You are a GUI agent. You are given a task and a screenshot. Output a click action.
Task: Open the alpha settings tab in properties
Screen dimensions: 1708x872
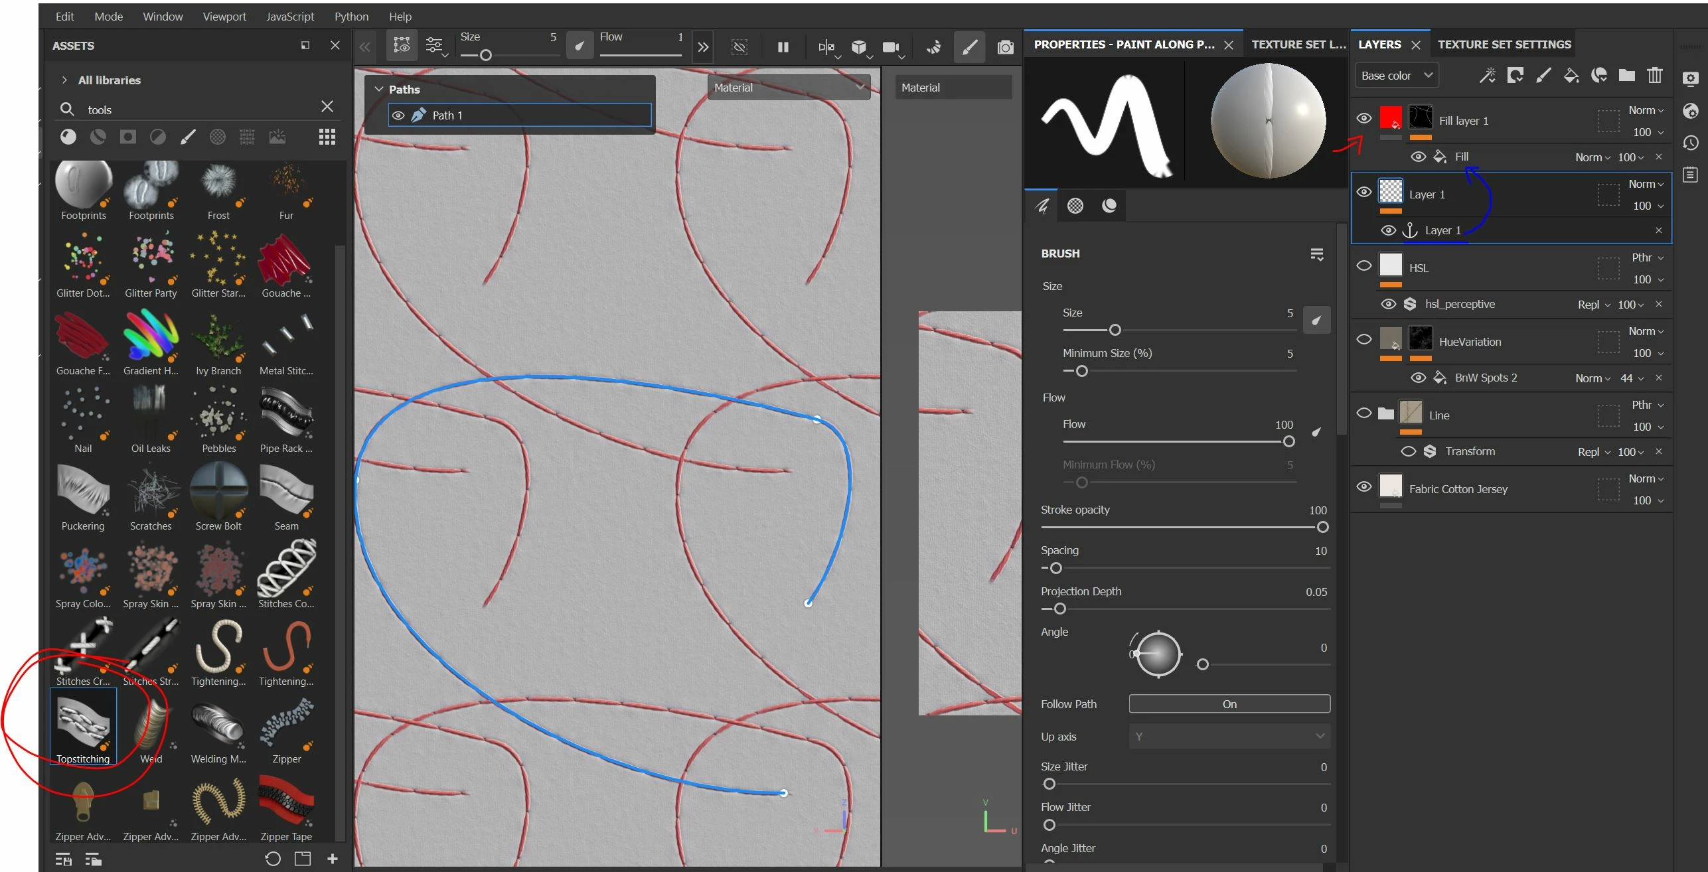click(x=1075, y=206)
